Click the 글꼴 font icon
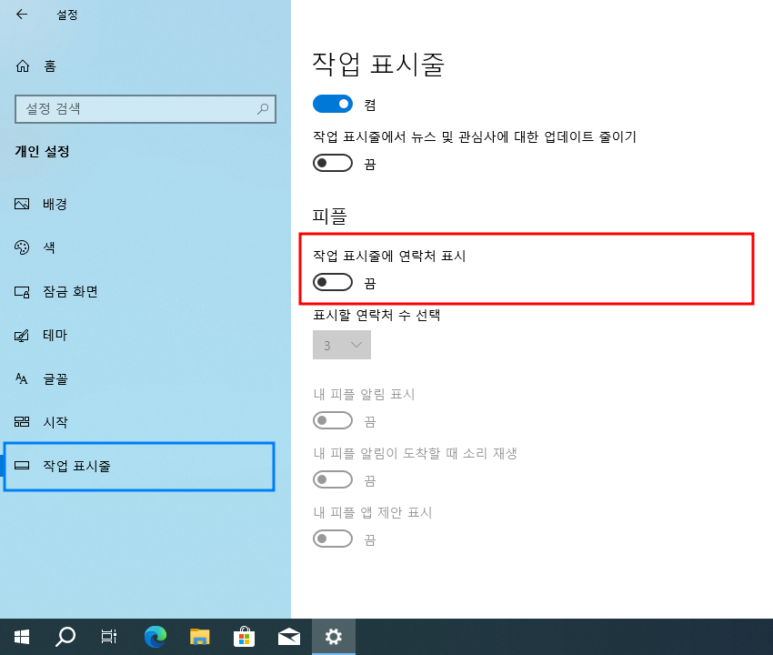Viewport: 773px width, 655px height. [x=22, y=378]
